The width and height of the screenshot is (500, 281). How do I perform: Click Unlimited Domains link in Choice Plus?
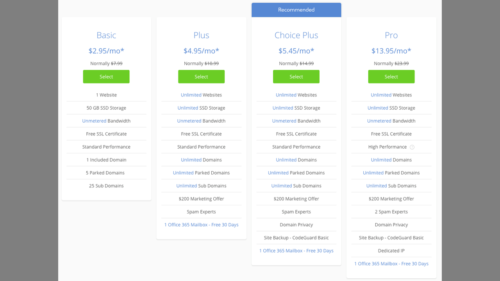click(x=286, y=160)
